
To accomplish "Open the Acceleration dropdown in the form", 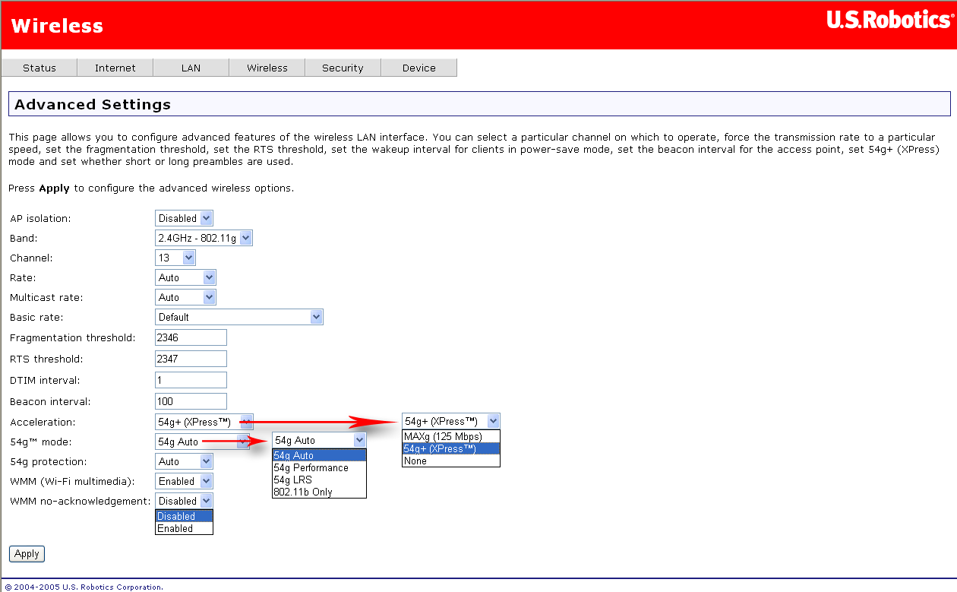I will pos(204,422).
